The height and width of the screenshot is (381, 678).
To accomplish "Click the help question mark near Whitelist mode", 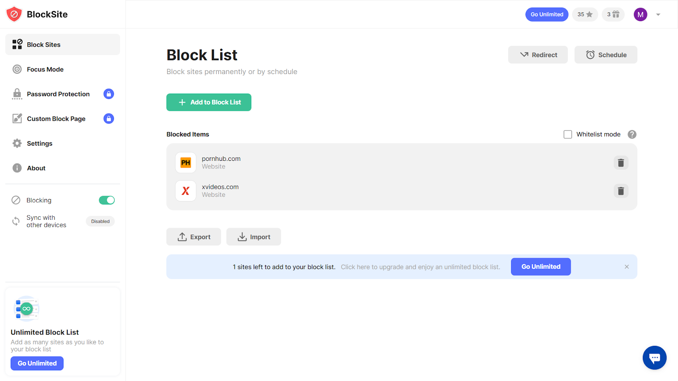I will pos(632,134).
